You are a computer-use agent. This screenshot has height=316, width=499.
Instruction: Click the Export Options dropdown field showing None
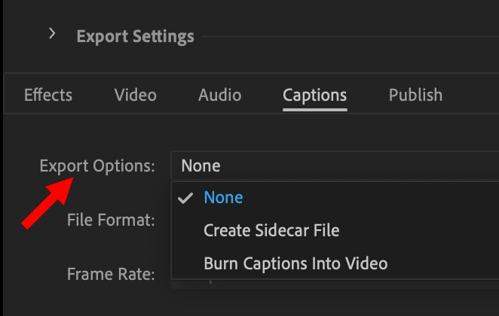coord(335,166)
